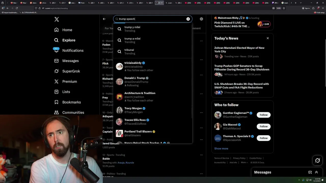Join Pink Diamond 5 LIVE space

[x=232, y=24]
